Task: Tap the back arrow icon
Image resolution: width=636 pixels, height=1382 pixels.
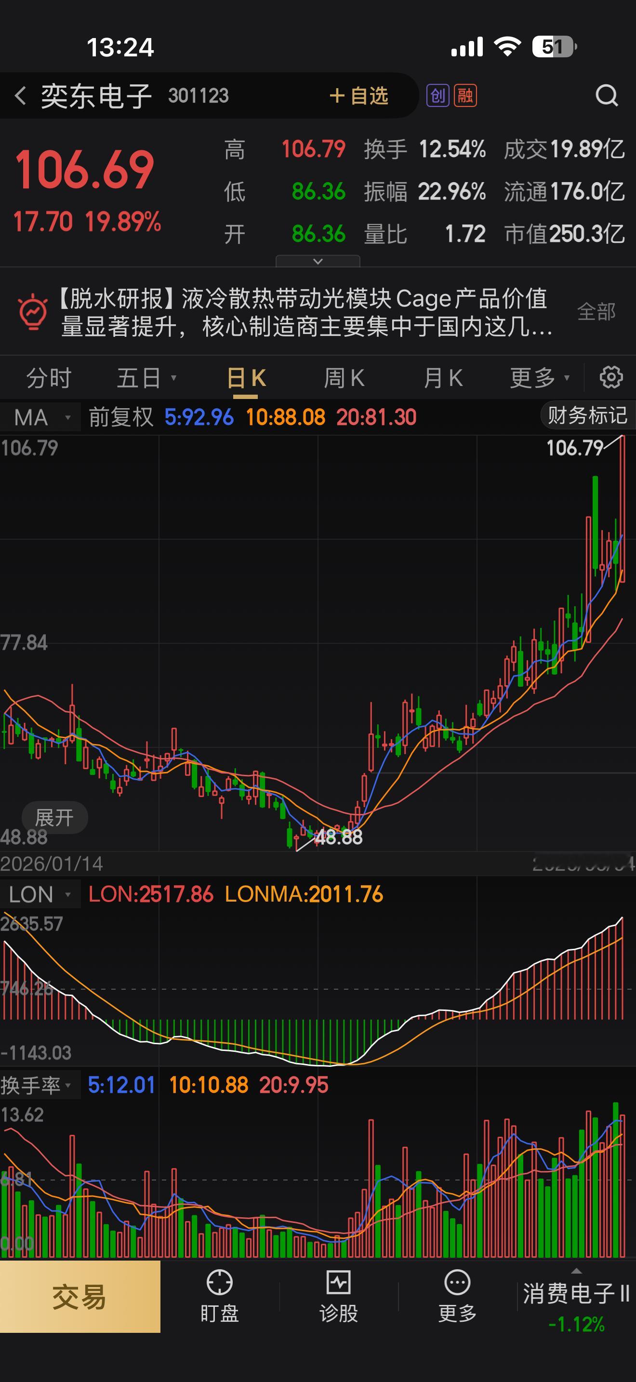Action: coord(20,96)
